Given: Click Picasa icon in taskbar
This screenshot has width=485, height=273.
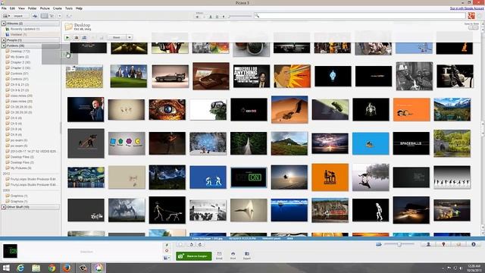Looking at the screenshot, I should (99, 268).
